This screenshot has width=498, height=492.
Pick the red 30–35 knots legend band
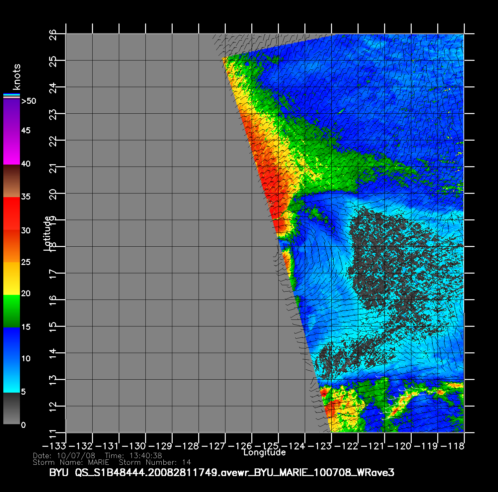coord(12,213)
